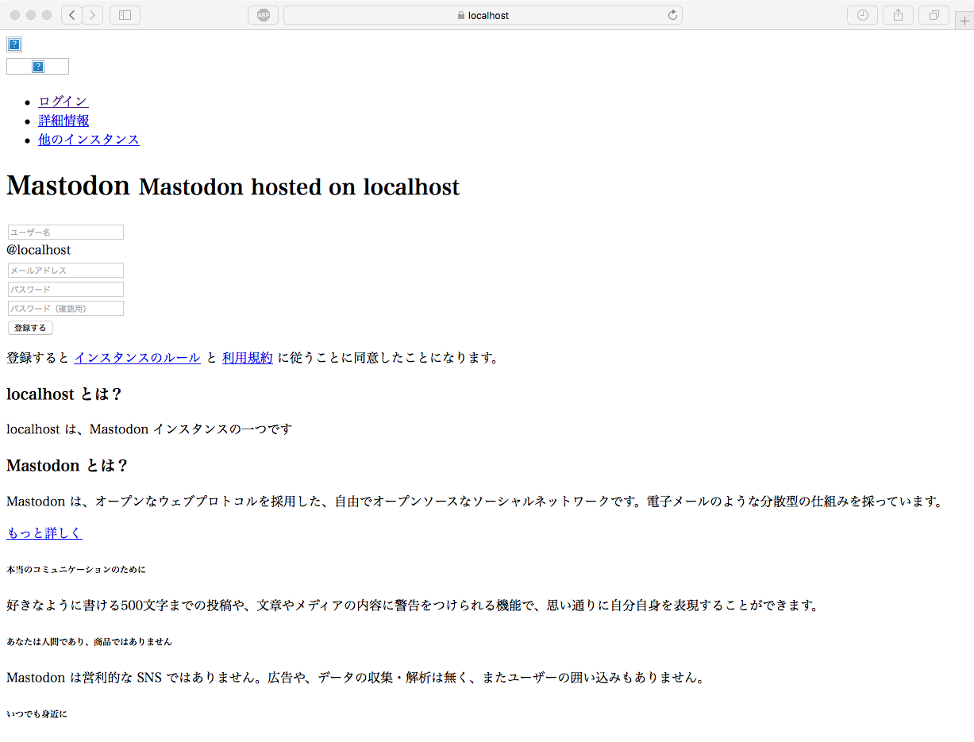Open the ログイン link
The image size is (974, 742).
pyautogui.click(x=63, y=101)
